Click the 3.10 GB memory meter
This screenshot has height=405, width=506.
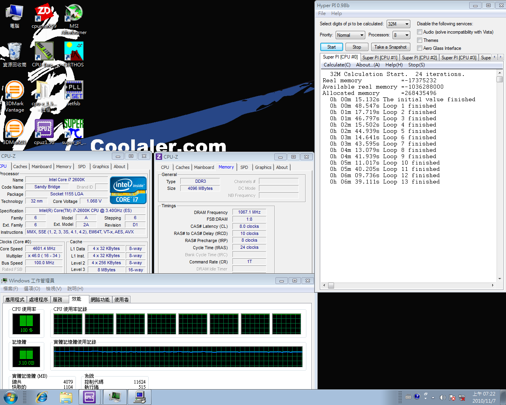click(x=26, y=356)
